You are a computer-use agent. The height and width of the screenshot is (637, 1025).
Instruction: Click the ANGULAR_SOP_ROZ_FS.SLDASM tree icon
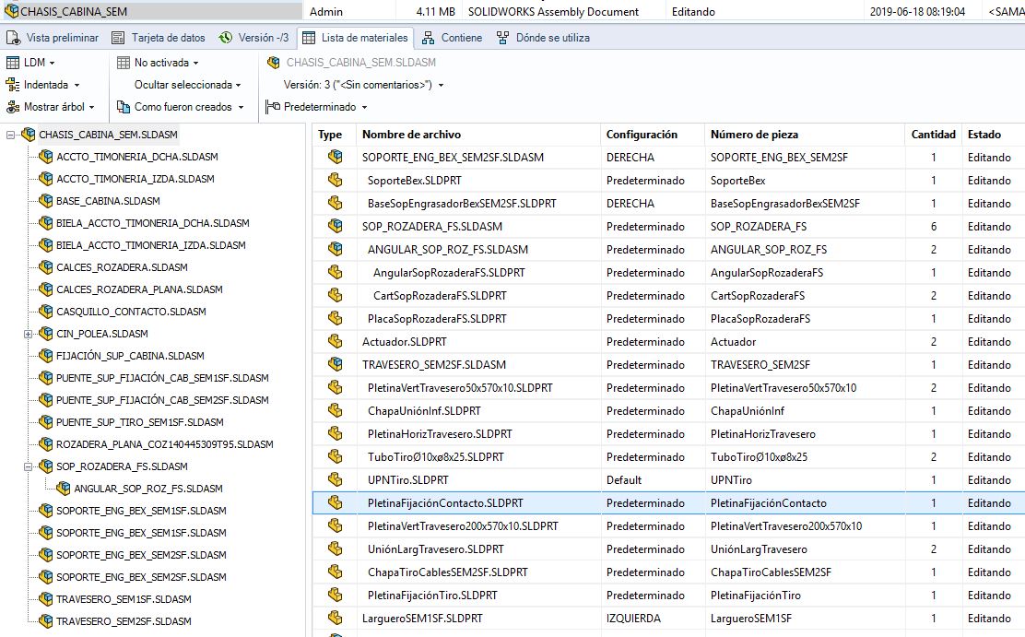pos(64,489)
